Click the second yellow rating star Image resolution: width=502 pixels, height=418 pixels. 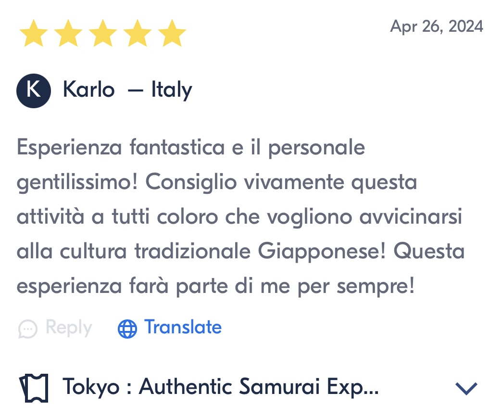[68, 33]
